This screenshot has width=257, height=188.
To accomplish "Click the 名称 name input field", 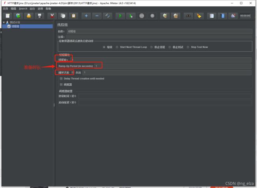I will [159, 31].
